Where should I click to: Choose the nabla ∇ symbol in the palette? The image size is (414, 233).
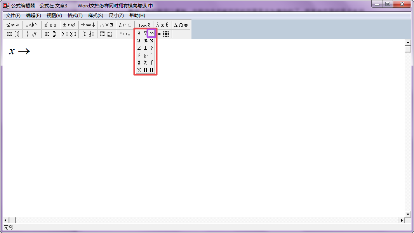pos(145,33)
